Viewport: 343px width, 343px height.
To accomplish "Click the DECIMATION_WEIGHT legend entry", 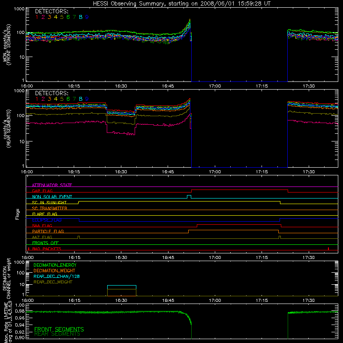I will pyautogui.click(x=54, y=271).
